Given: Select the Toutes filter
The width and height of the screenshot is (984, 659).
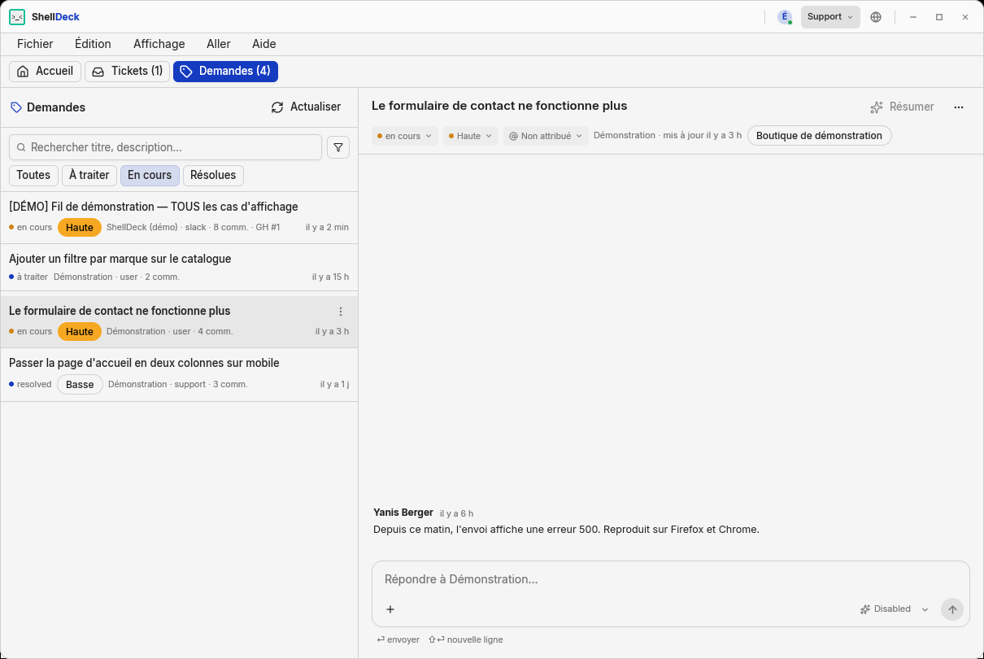Looking at the screenshot, I should pyautogui.click(x=33, y=176).
